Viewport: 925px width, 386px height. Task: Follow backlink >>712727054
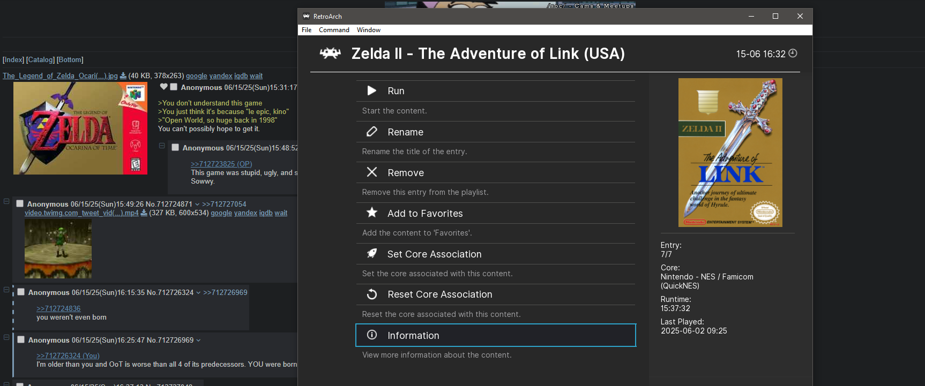tap(224, 204)
